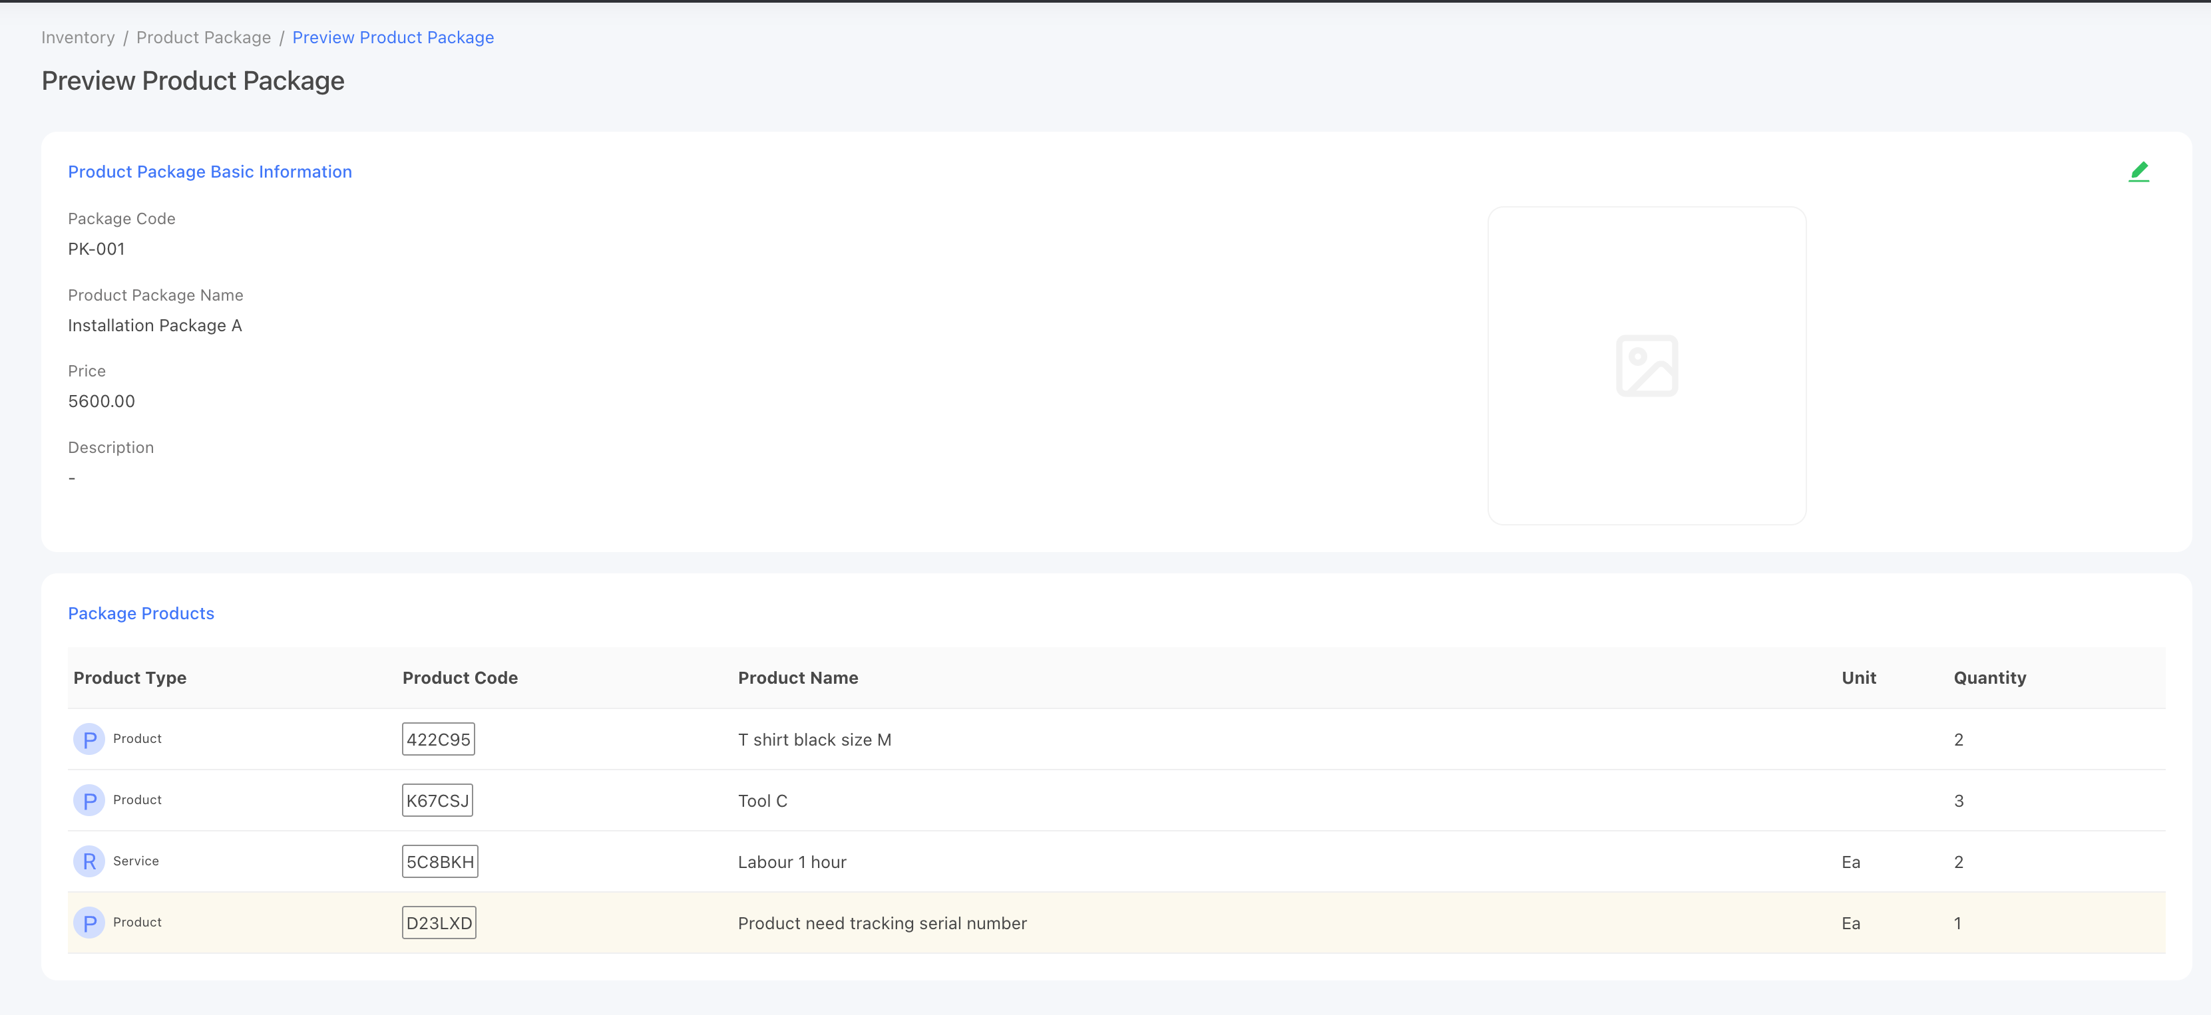
Task: Click the P badge for Tool C row
Action: point(89,801)
